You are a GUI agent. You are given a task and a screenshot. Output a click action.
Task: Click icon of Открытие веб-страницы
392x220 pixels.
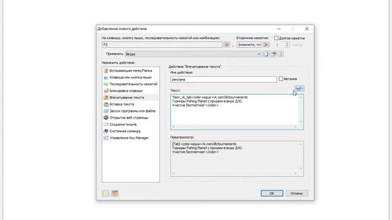coord(106,118)
